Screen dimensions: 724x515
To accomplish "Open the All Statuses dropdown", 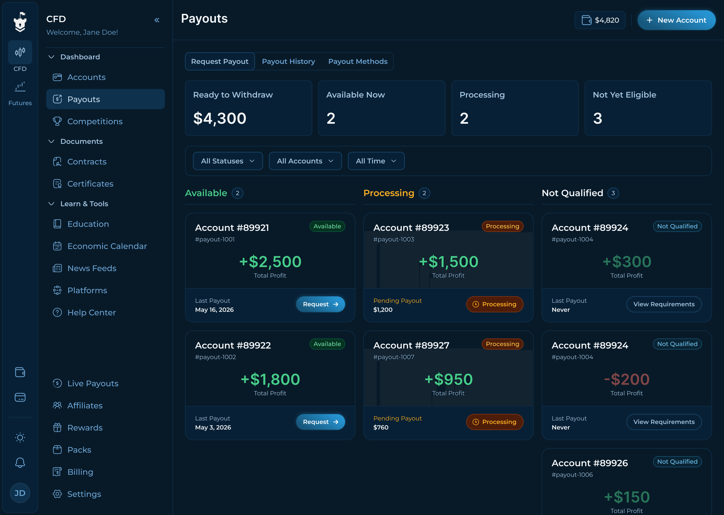I will point(228,161).
